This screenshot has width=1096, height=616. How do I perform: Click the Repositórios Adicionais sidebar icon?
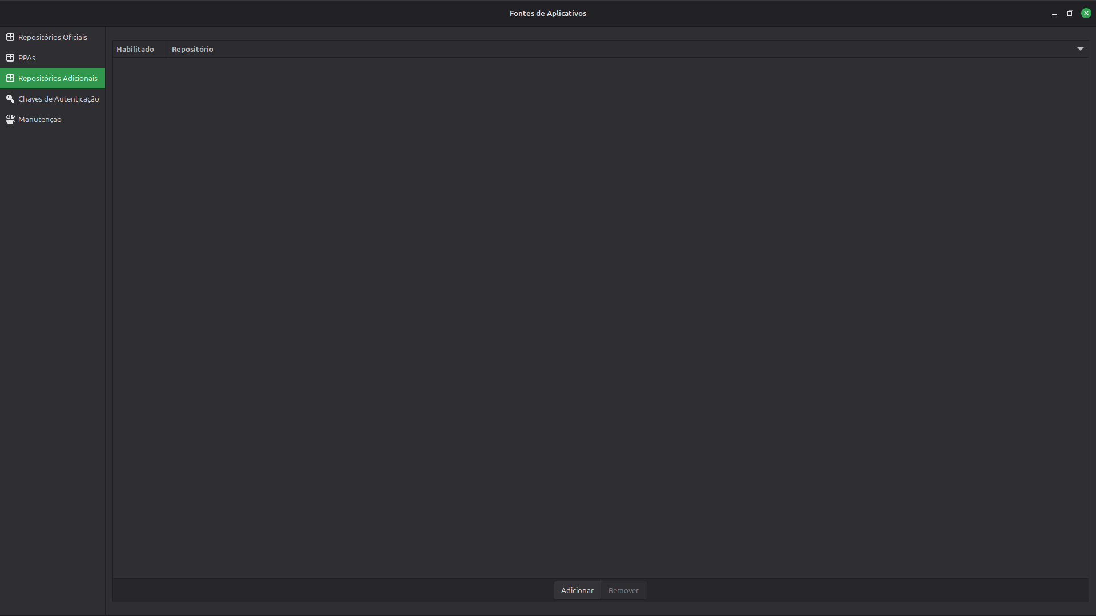pos(10,78)
